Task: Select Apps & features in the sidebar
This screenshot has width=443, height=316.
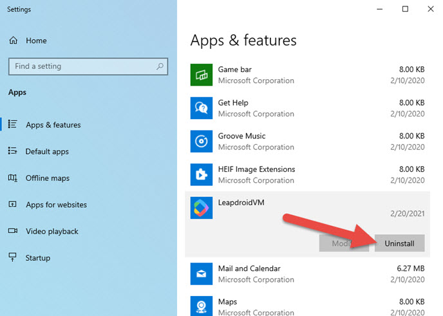Action: (53, 125)
